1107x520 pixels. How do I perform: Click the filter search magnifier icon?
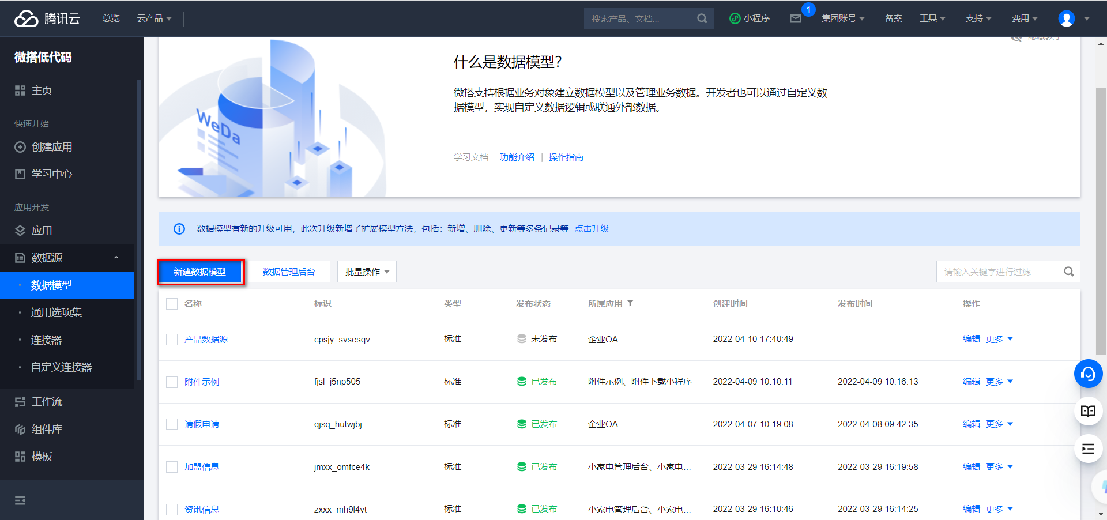click(x=1068, y=272)
